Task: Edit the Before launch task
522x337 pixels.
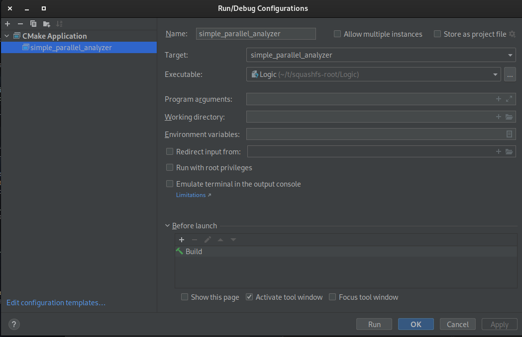Action: (208, 240)
